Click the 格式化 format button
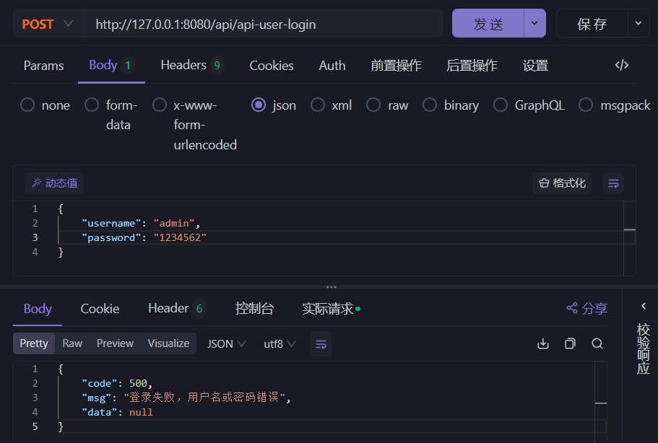Screen dimensions: 658x443 point(561,183)
